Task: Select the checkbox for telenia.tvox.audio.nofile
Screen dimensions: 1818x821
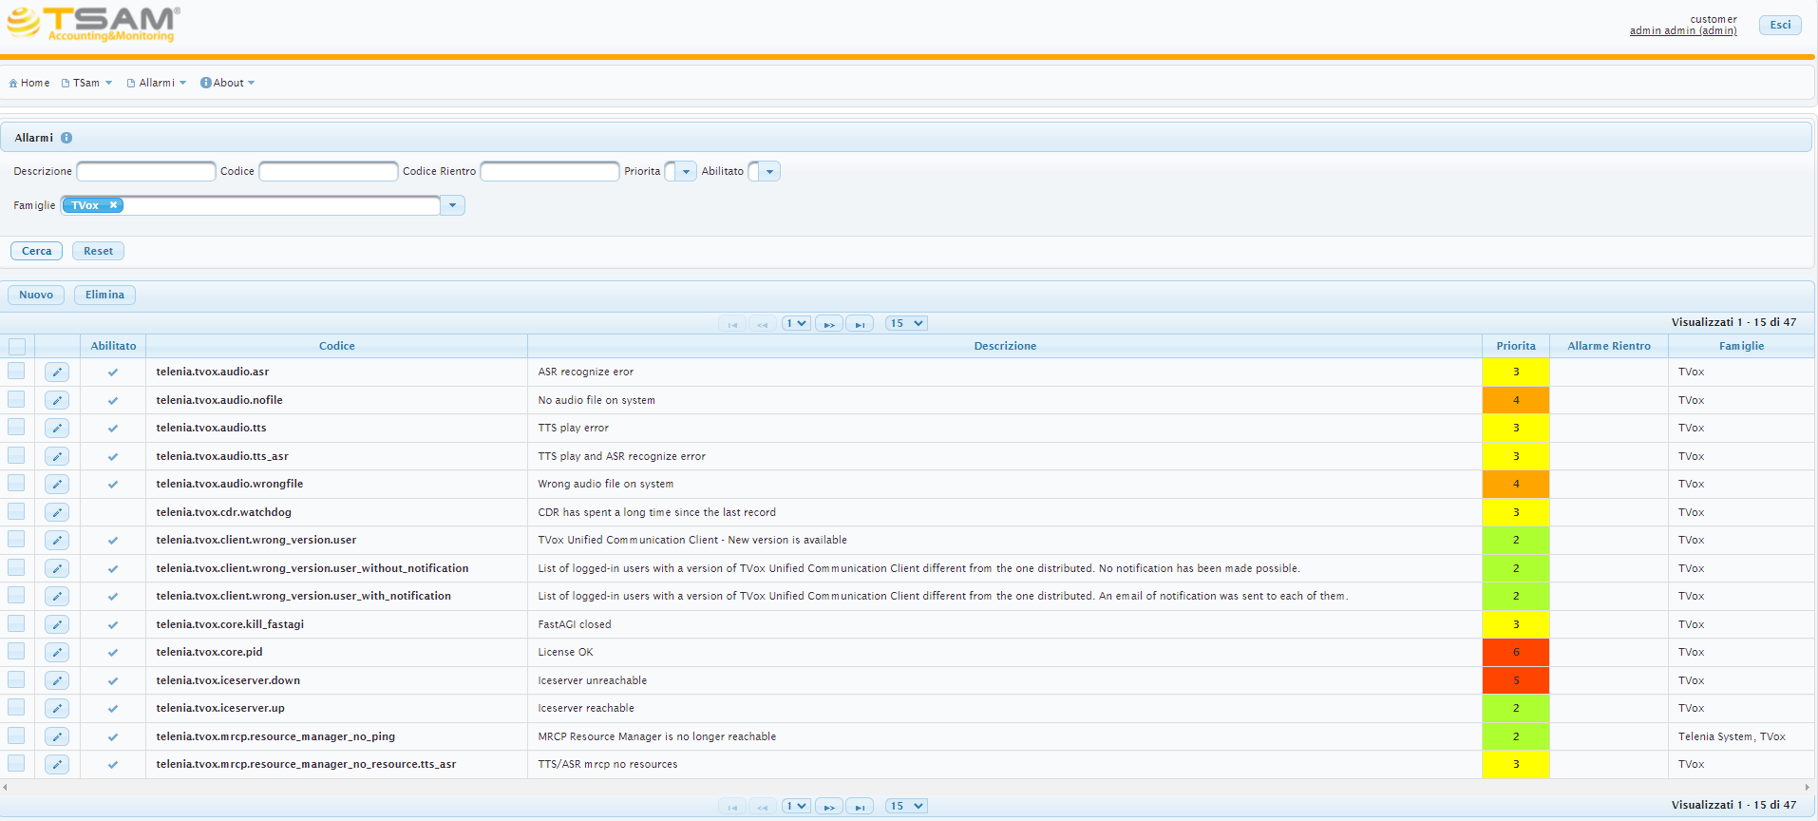Action: (16, 399)
